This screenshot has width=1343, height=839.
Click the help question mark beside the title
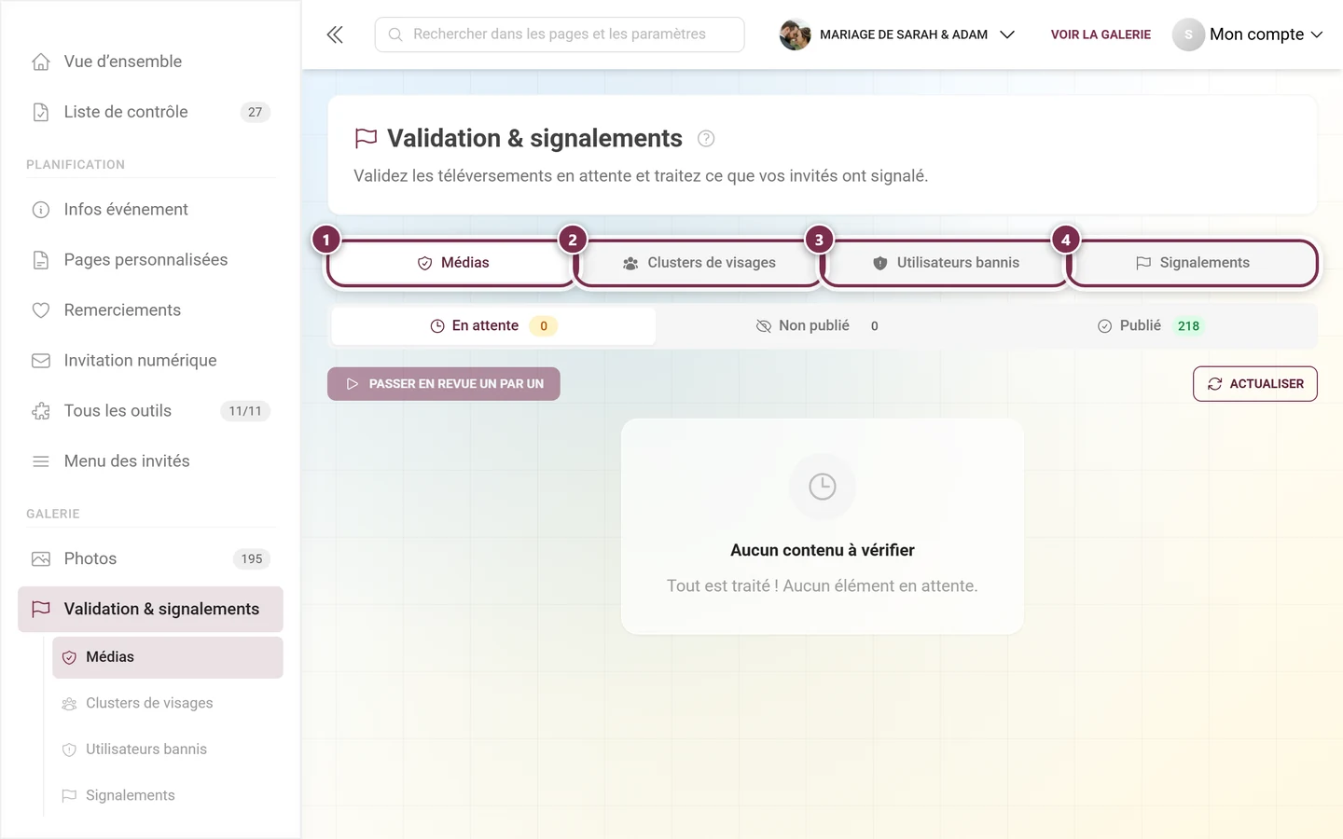706,139
